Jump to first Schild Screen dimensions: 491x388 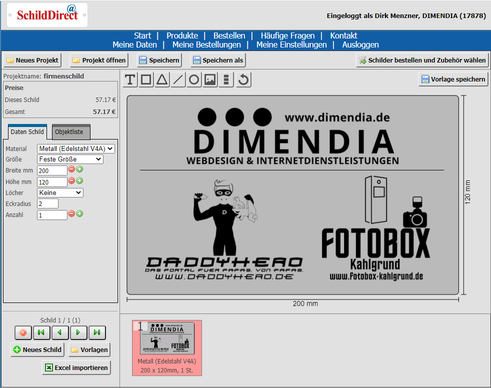coord(41,332)
